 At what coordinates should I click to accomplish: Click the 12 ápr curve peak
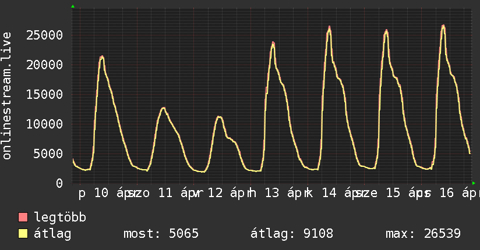[x=219, y=117]
